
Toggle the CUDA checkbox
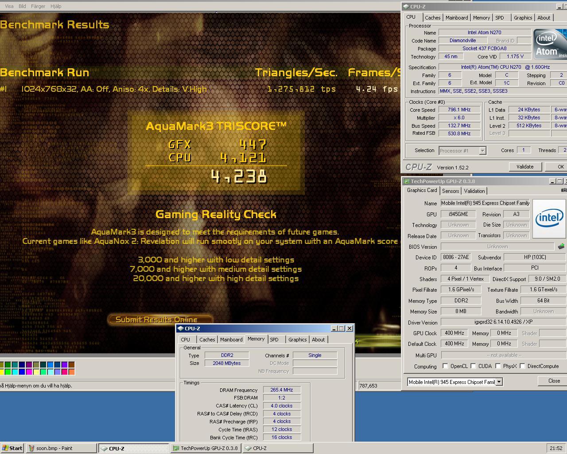(473, 366)
